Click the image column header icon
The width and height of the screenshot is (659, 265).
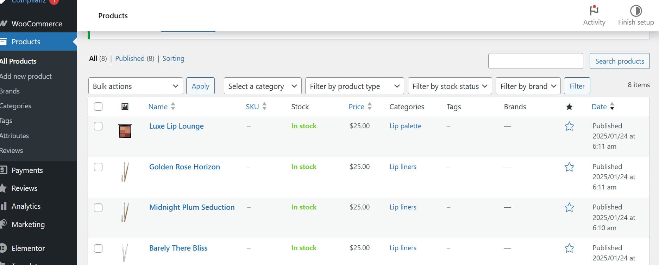pyautogui.click(x=125, y=106)
